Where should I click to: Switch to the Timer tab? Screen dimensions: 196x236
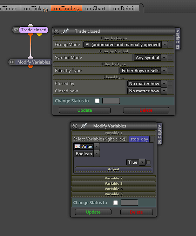(x=10, y=8)
